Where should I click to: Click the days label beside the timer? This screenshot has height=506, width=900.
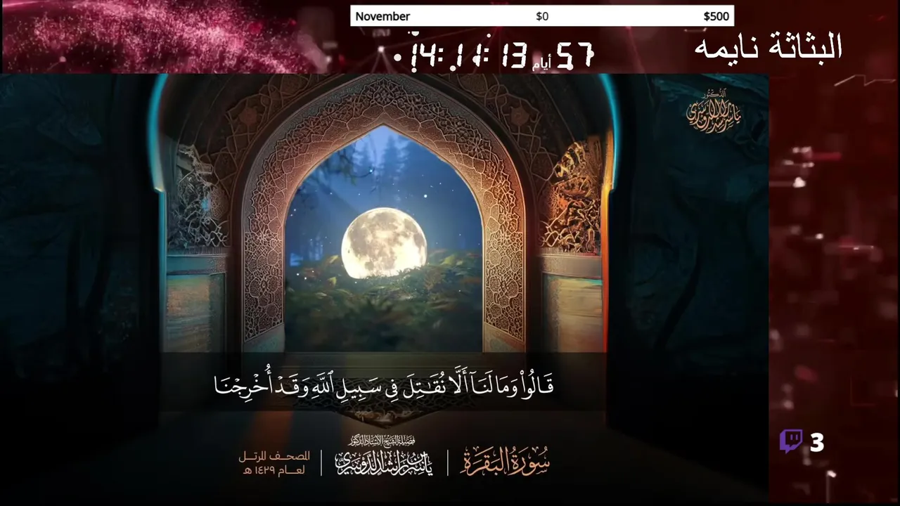pyautogui.click(x=542, y=65)
